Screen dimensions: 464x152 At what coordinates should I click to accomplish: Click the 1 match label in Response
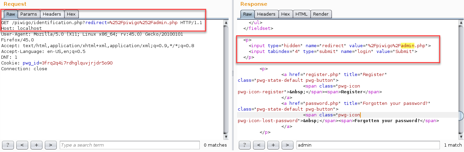453,145
